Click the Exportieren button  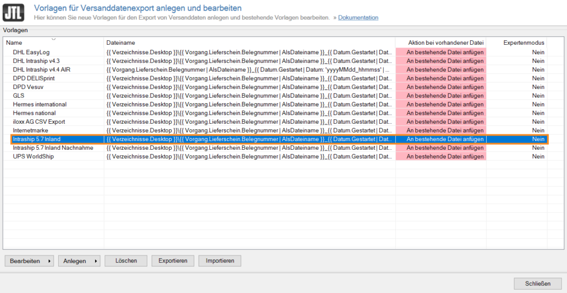tap(173, 261)
